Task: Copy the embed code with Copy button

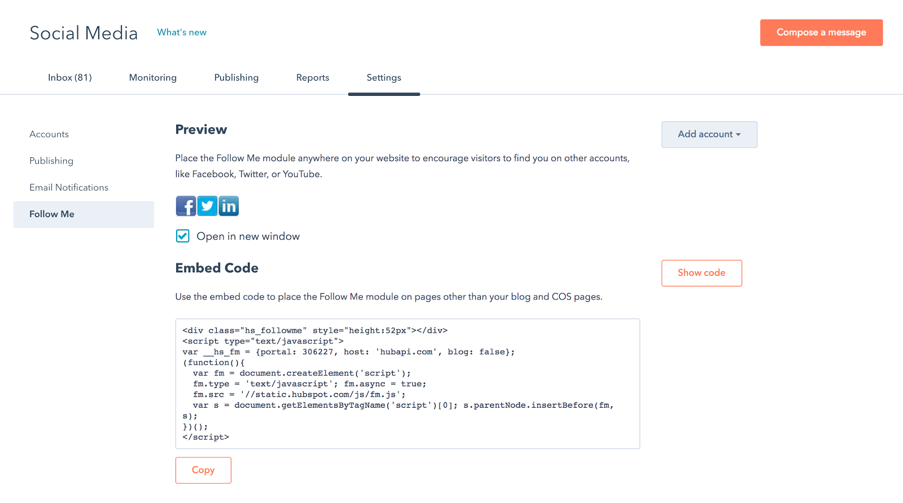Action: (203, 470)
